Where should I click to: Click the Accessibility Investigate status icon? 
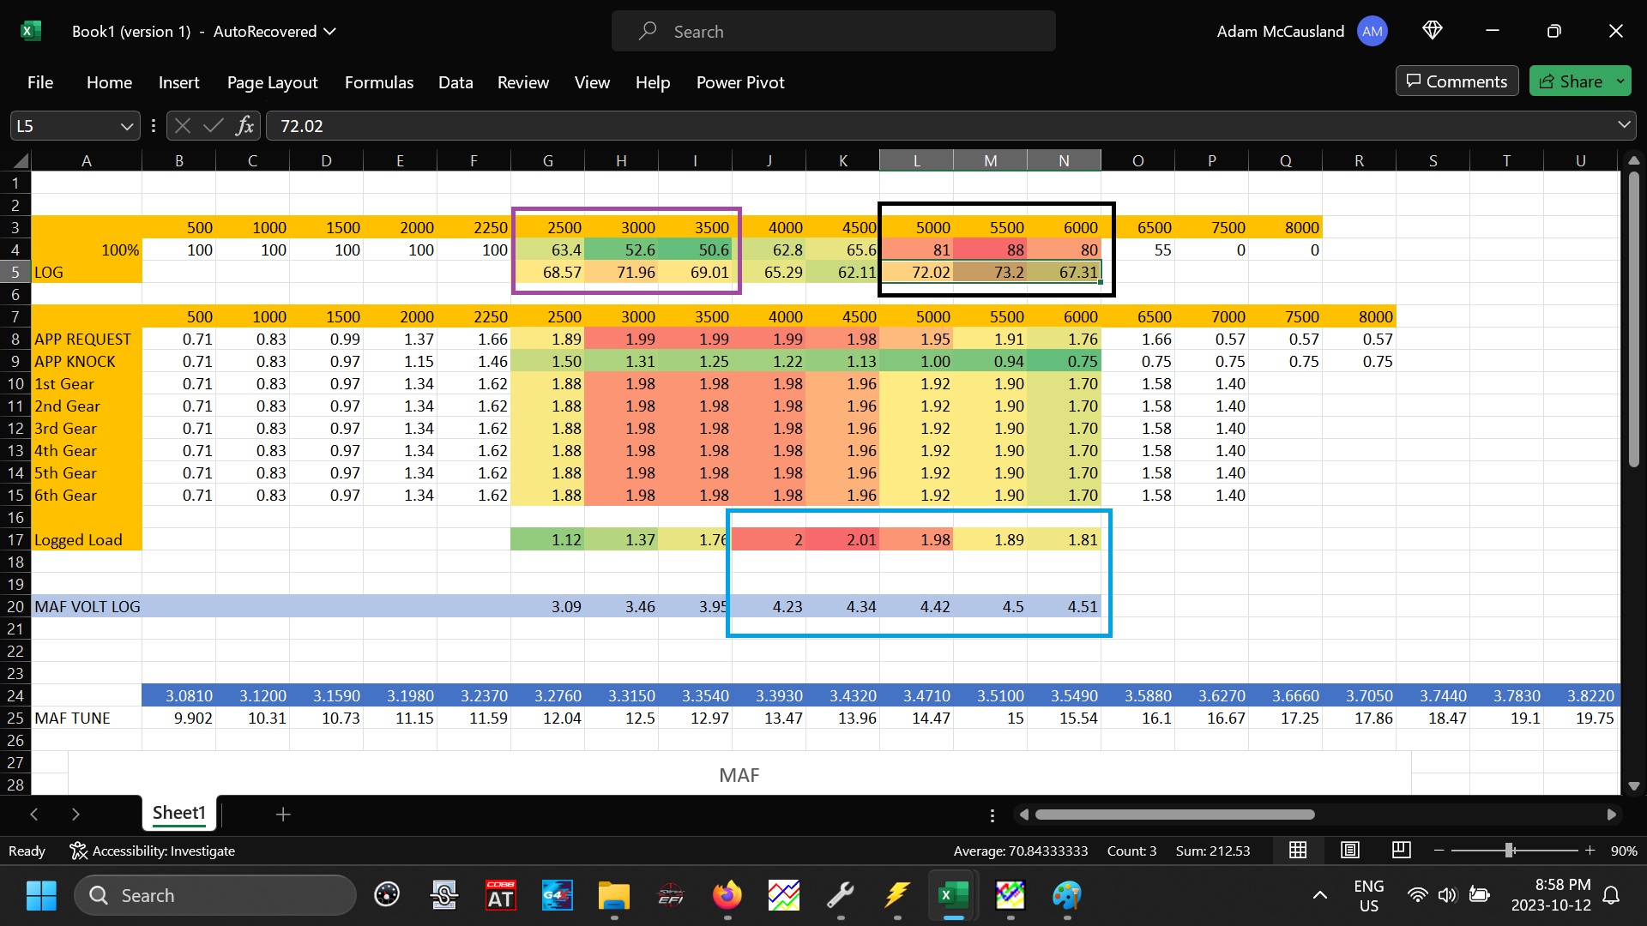tap(79, 851)
